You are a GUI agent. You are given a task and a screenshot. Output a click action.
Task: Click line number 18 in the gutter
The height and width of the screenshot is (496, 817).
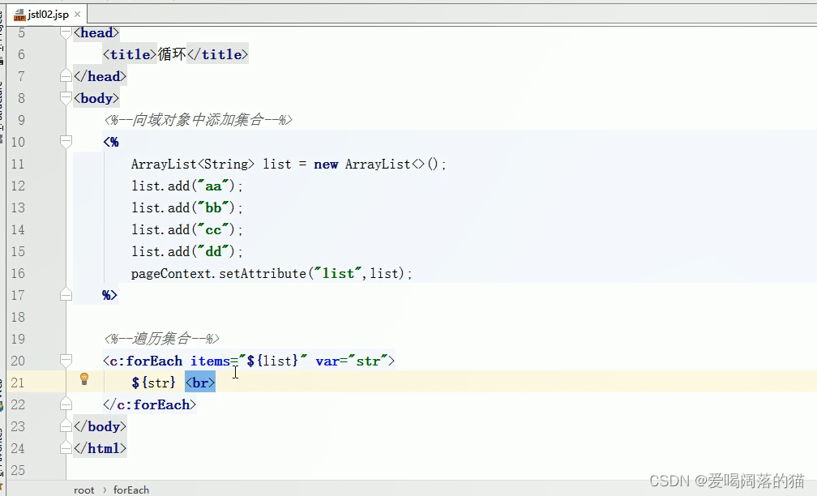(18, 318)
